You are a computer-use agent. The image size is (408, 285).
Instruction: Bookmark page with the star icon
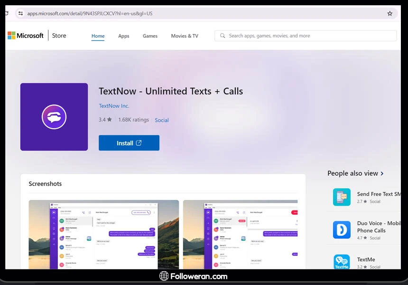click(390, 13)
